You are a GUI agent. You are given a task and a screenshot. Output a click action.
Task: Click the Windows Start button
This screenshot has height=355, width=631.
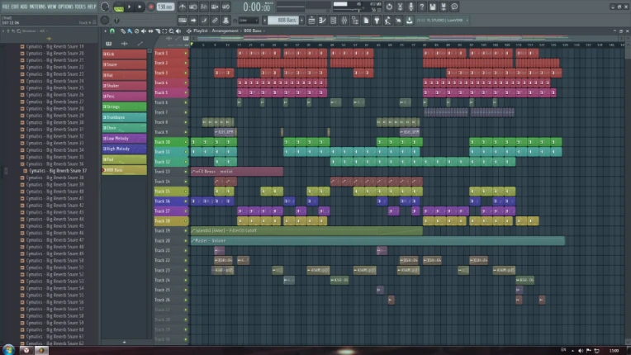coord(8,348)
